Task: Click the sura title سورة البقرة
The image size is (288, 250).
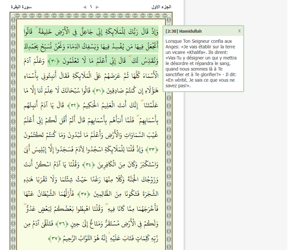Action: tap(21, 7)
